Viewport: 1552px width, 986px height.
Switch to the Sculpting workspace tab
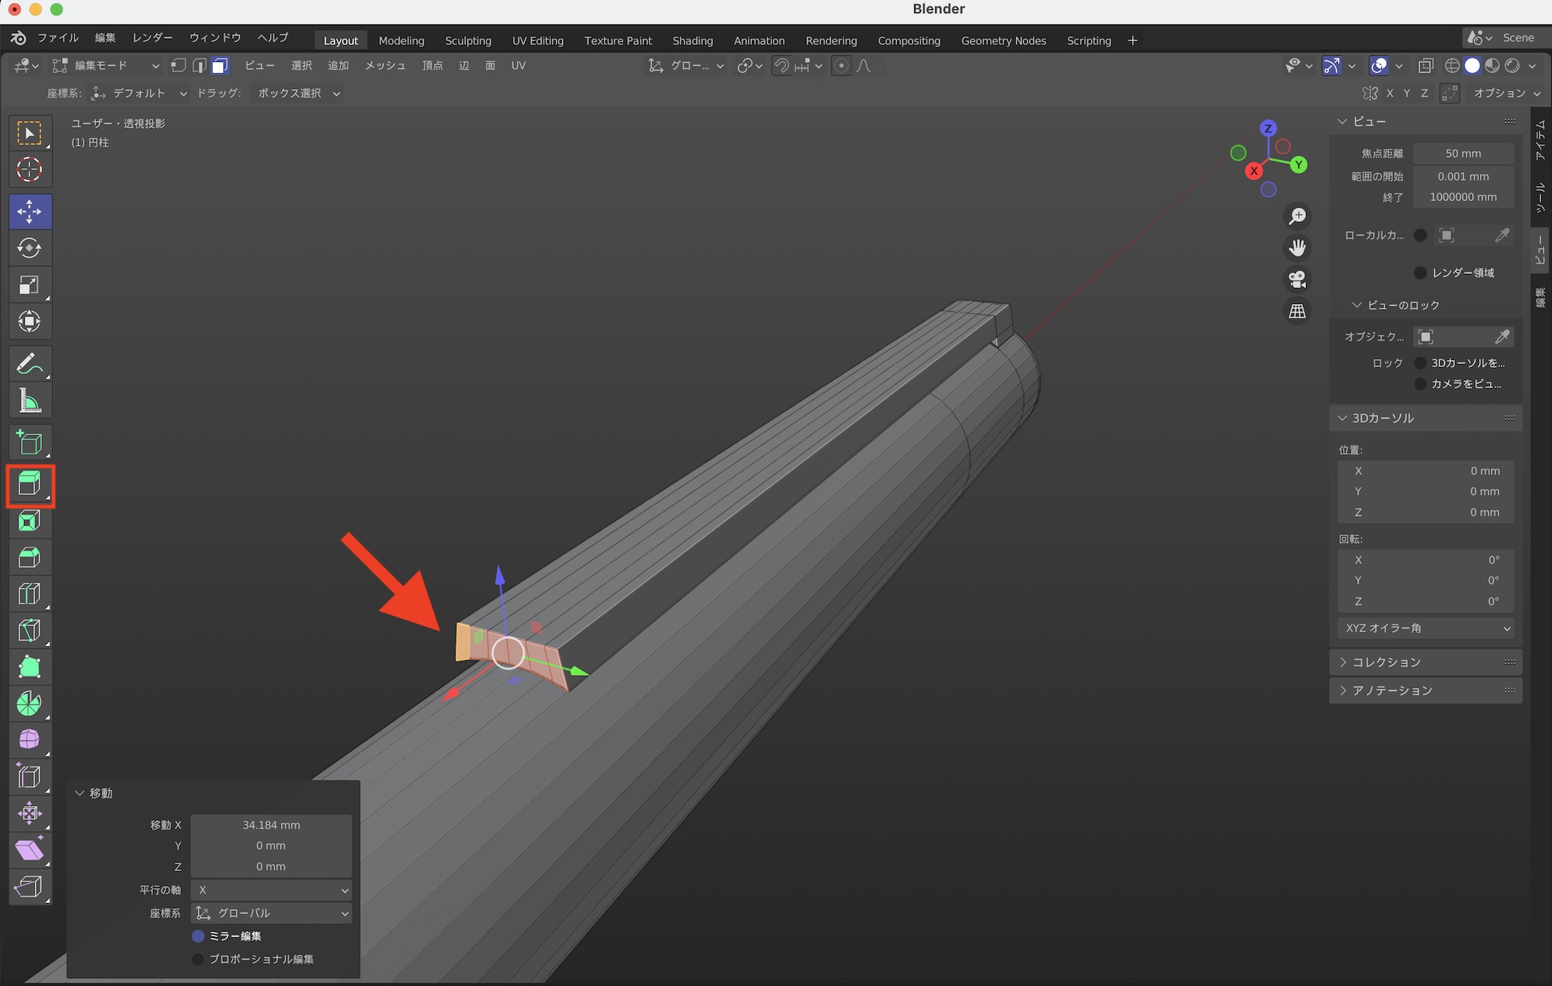click(x=468, y=40)
